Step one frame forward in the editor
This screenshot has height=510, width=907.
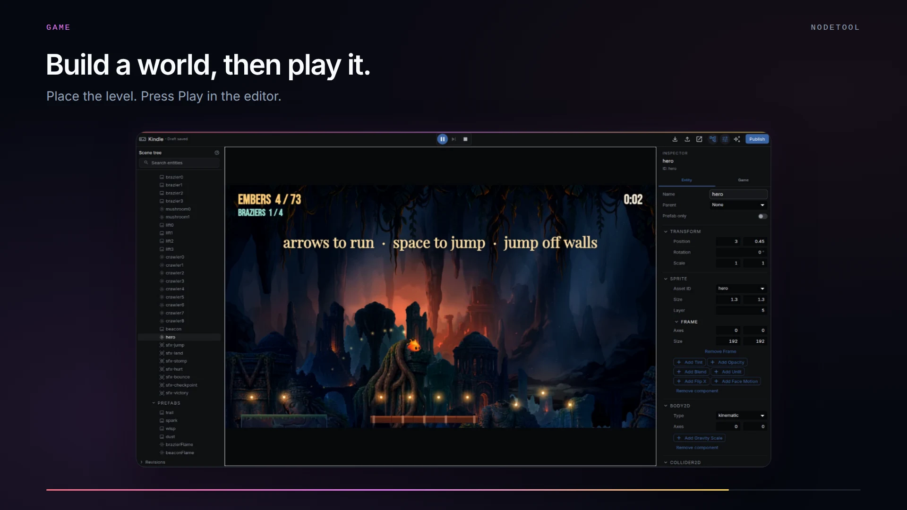pos(454,139)
